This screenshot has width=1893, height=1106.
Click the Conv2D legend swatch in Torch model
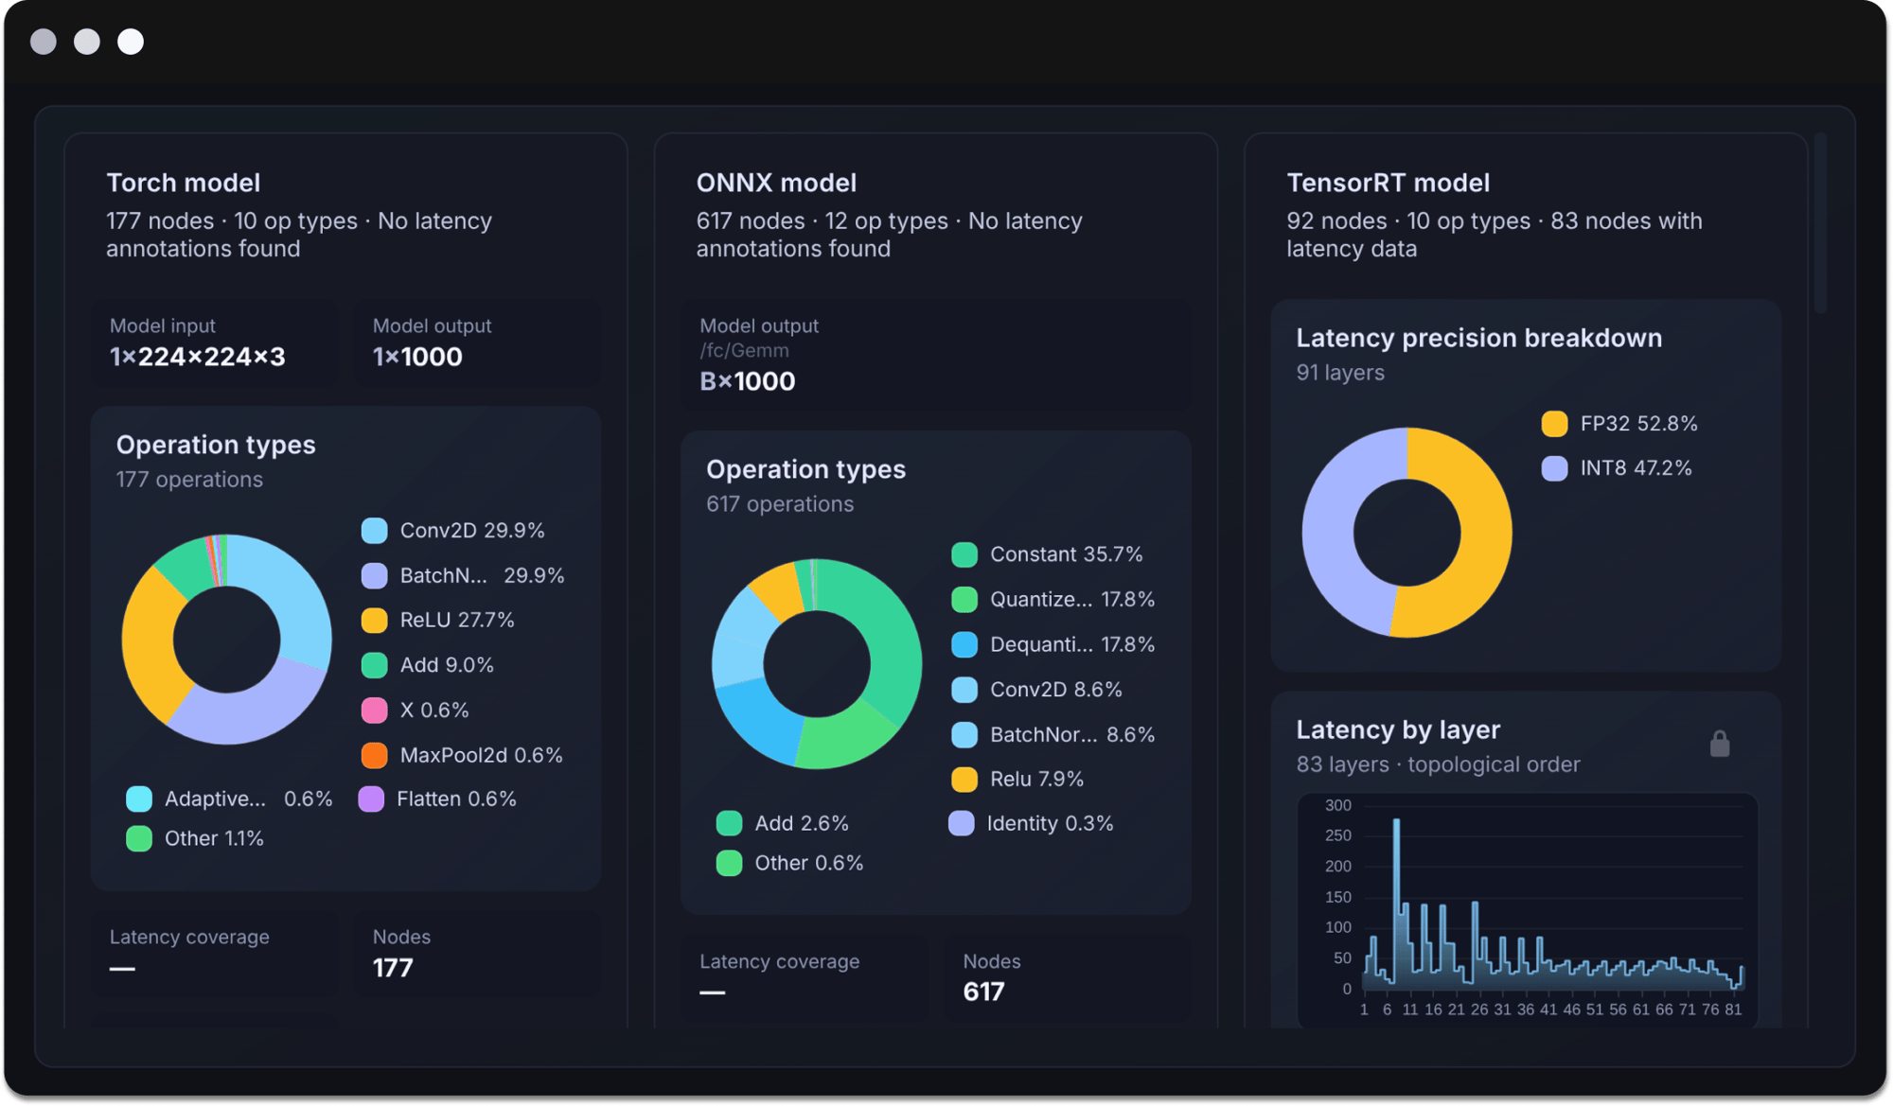375,531
